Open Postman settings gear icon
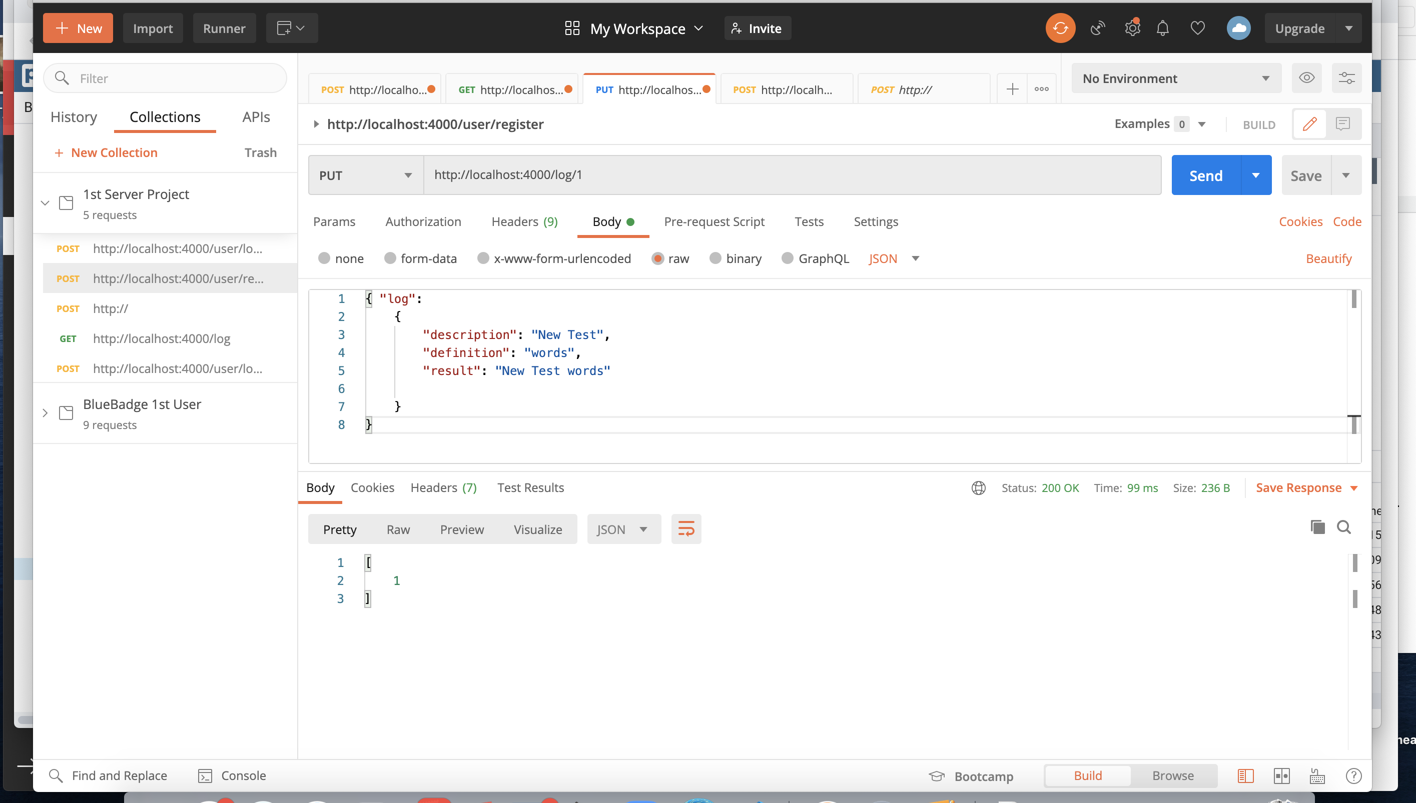 1132,27
